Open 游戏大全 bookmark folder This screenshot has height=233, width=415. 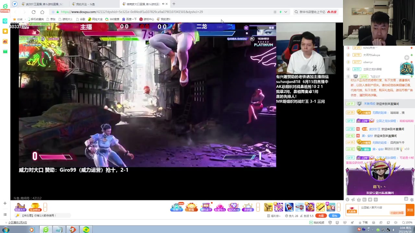(x=65, y=19)
